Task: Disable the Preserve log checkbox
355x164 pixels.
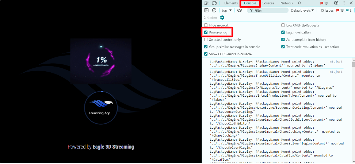Action: click(x=206, y=32)
